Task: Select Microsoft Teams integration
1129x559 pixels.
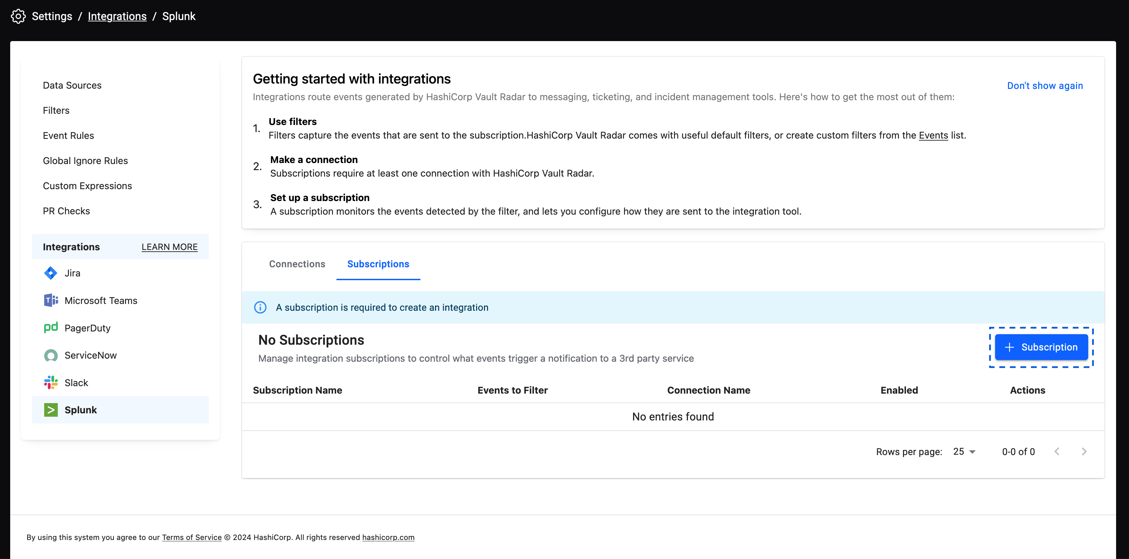Action: (120, 301)
